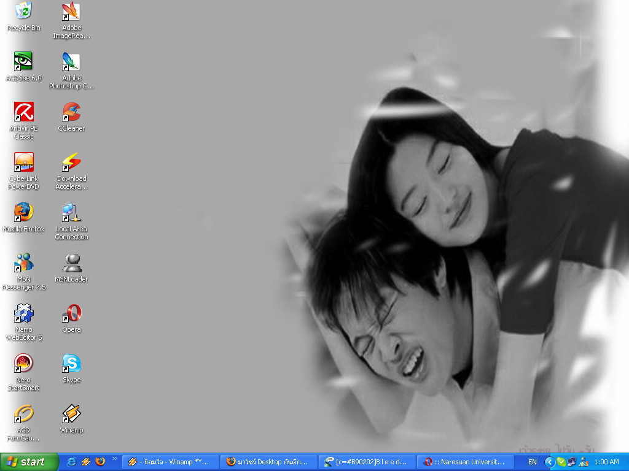Click the taskbar clock showing 1:00 AM
Image resolution: width=629 pixels, height=471 pixels.
[x=606, y=462]
